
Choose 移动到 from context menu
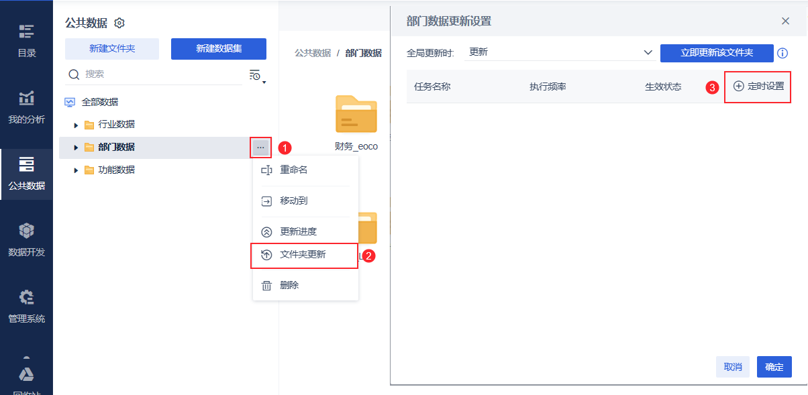(305, 201)
